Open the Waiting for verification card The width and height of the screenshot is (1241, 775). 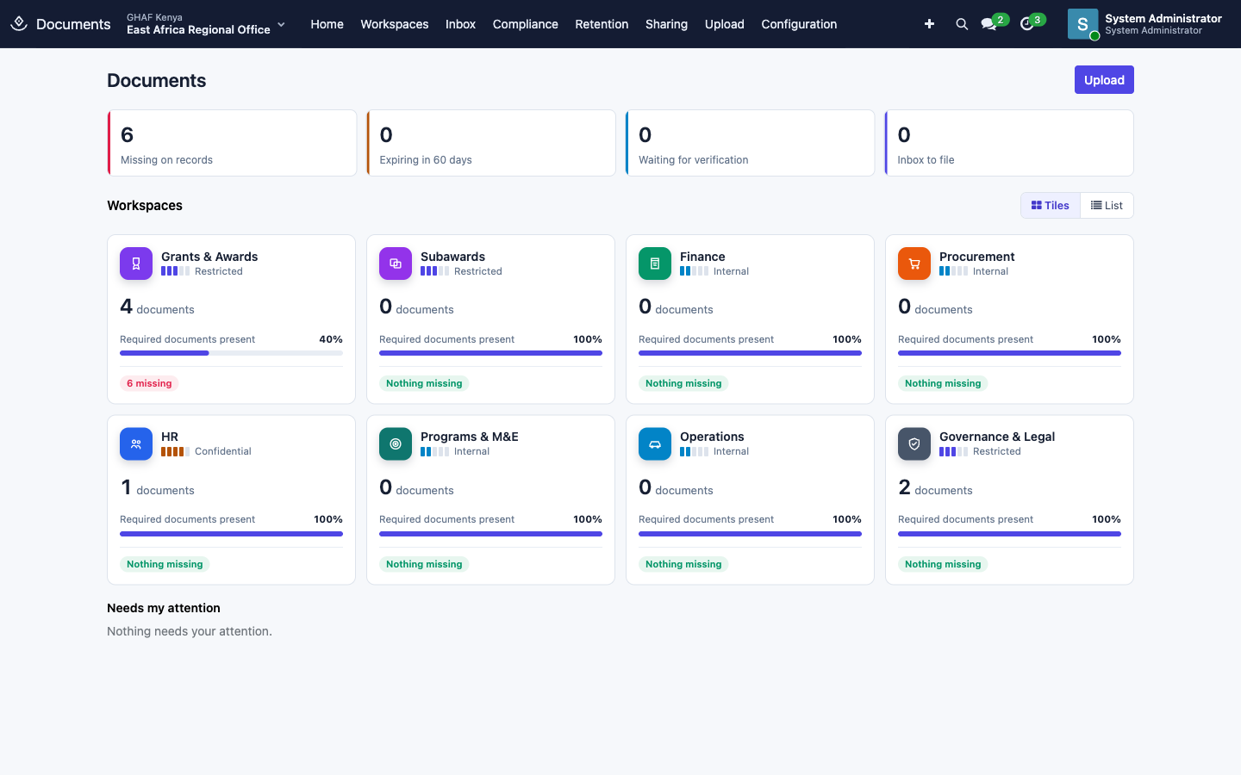pos(751,143)
